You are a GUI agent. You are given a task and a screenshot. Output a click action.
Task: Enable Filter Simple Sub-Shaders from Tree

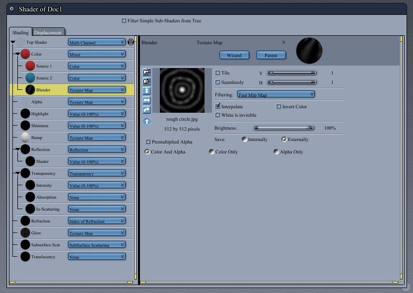(124, 20)
